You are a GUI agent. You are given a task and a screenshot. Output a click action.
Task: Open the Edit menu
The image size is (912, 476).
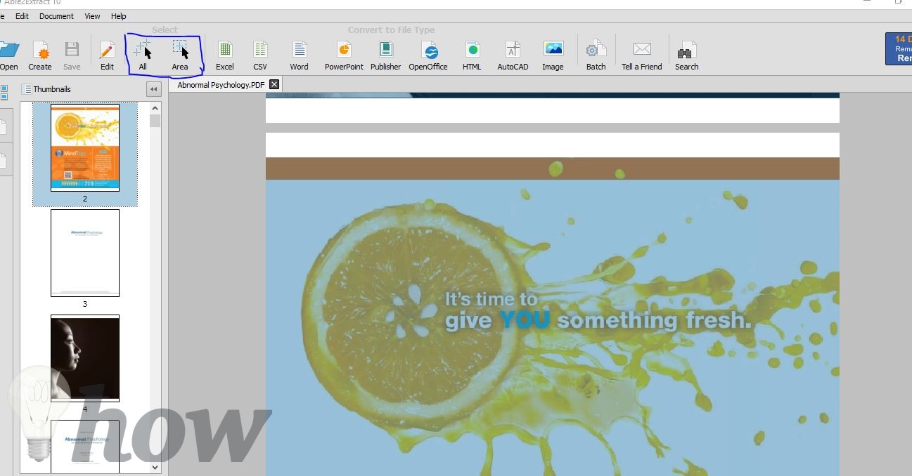22,16
